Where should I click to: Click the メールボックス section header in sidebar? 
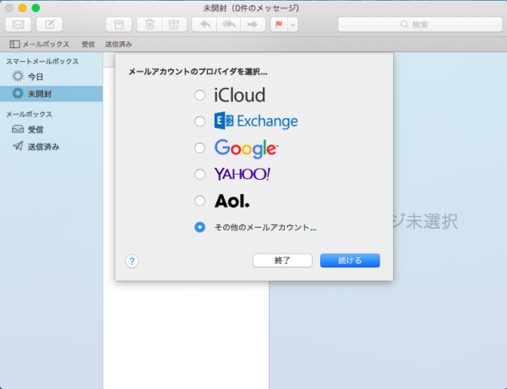pos(29,114)
